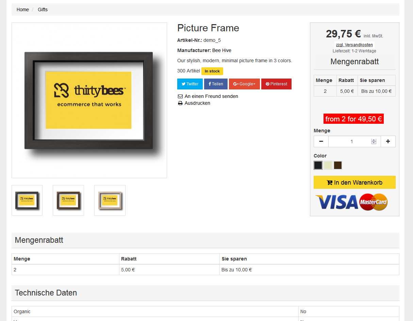View the brown frame thumbnail
413x321 pixels.
tap(68, 200)
